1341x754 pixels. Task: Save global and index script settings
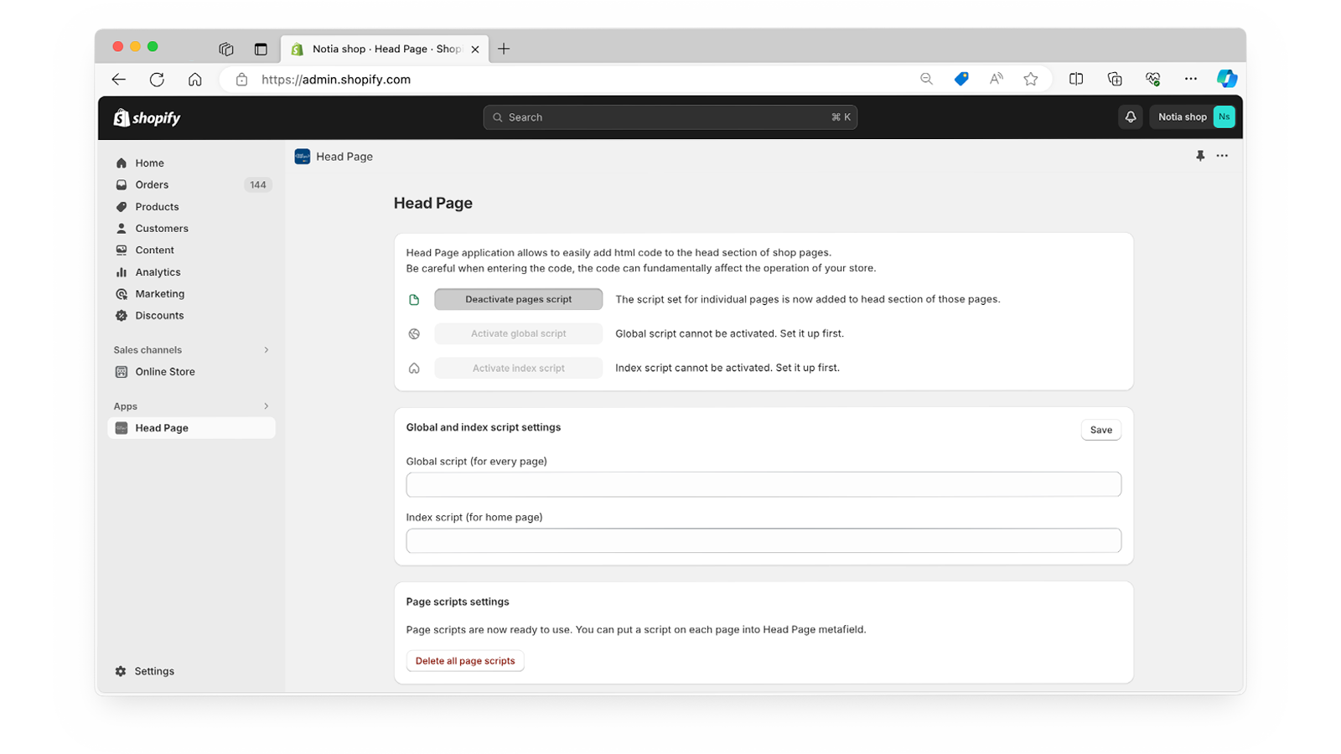tap(1100, 430)
